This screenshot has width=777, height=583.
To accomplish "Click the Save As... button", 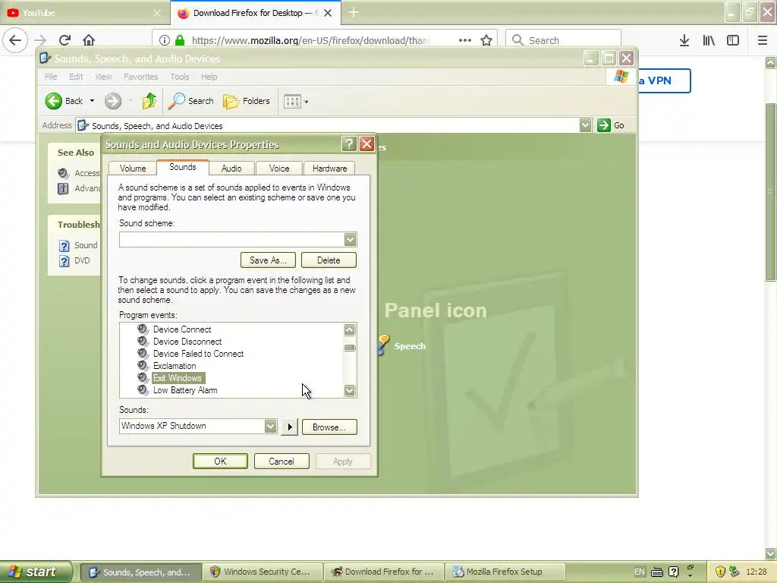I will pos(268,260).
